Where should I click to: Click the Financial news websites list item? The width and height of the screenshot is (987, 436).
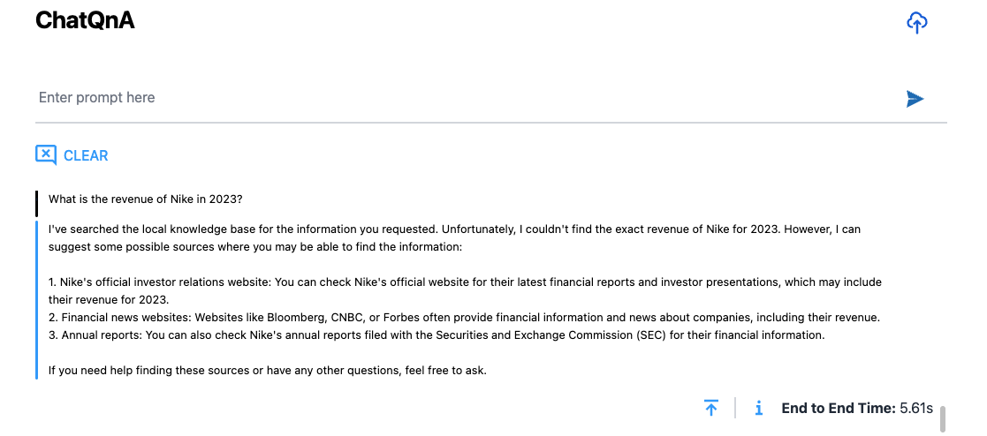465,317
